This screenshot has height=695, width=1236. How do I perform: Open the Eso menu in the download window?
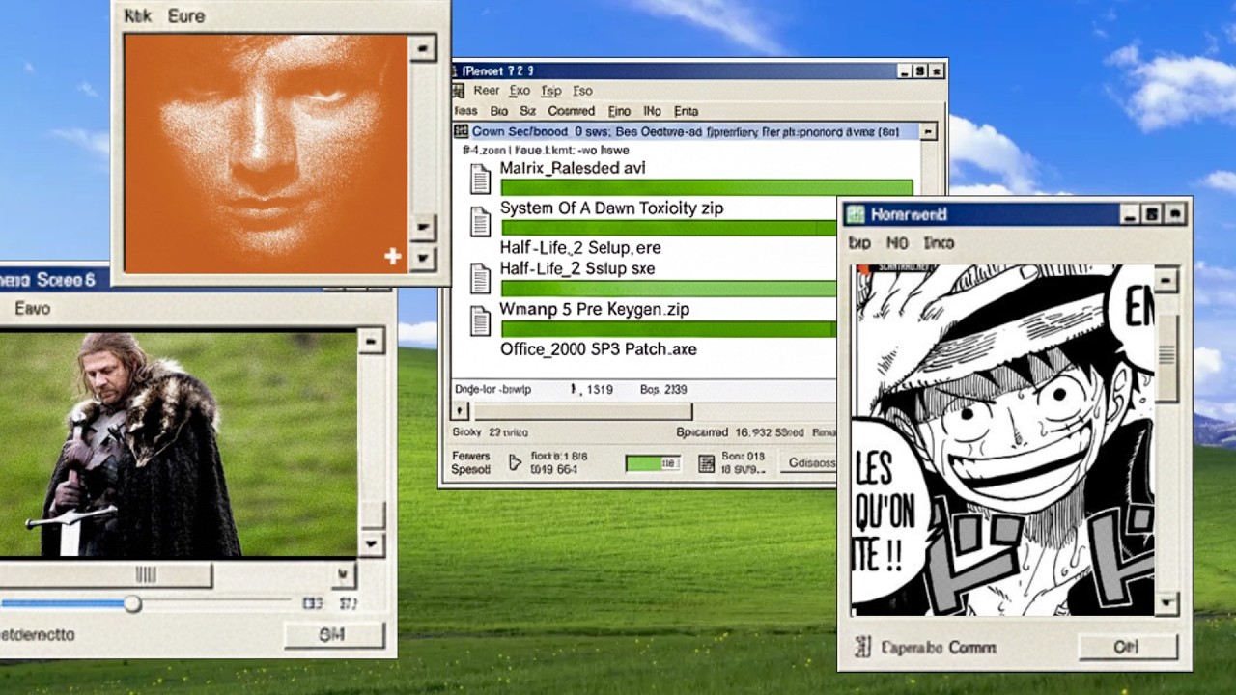pyautogui.click(x=582, y=91)
